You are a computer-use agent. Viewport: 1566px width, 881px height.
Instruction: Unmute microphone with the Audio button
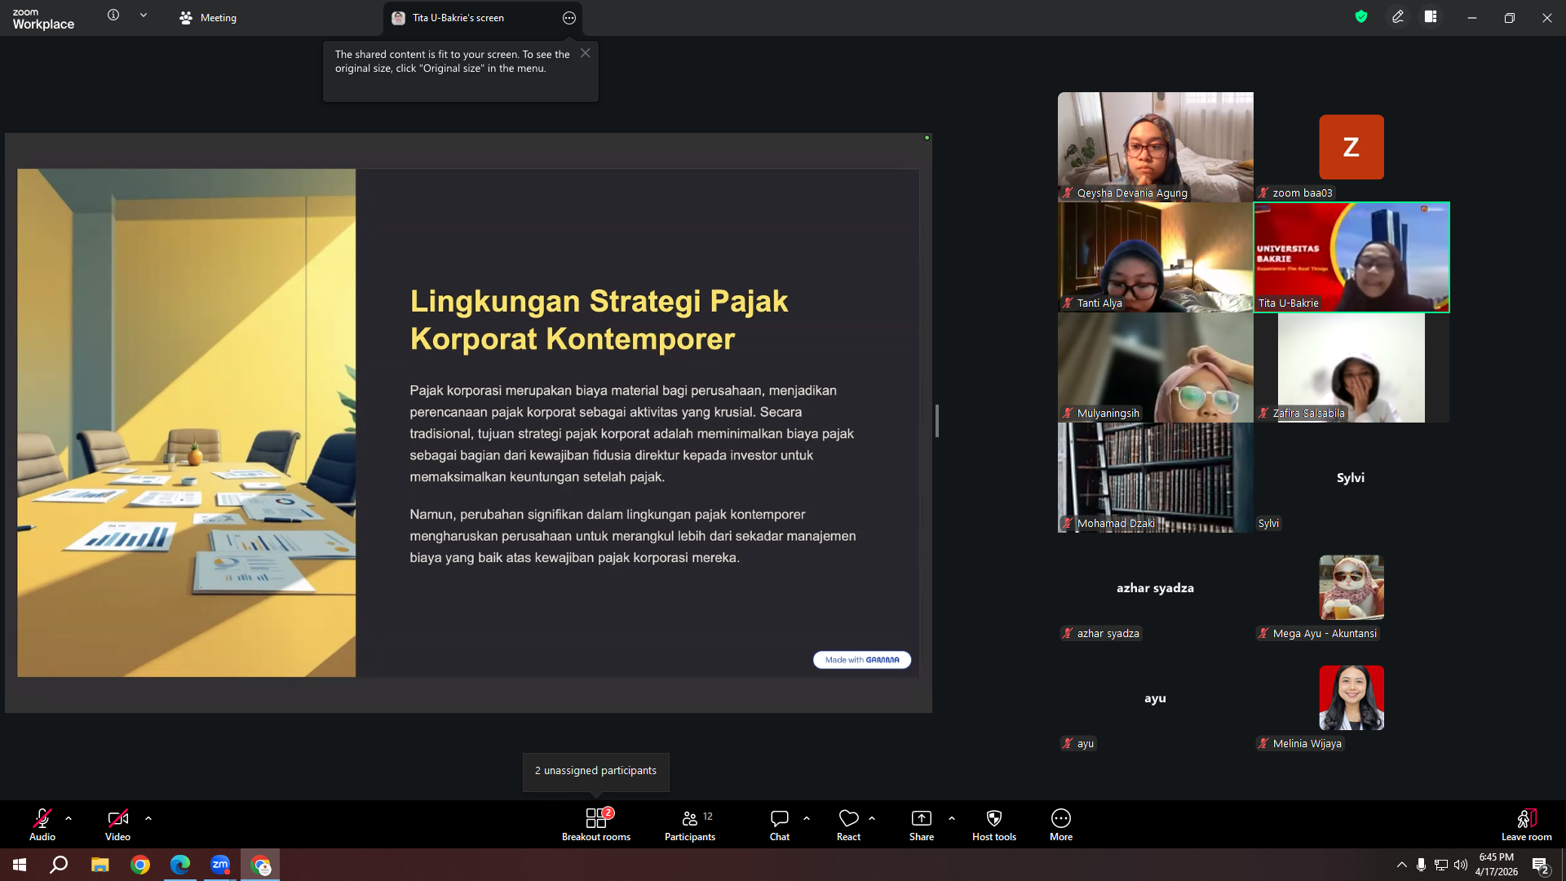tap(42, 824)
